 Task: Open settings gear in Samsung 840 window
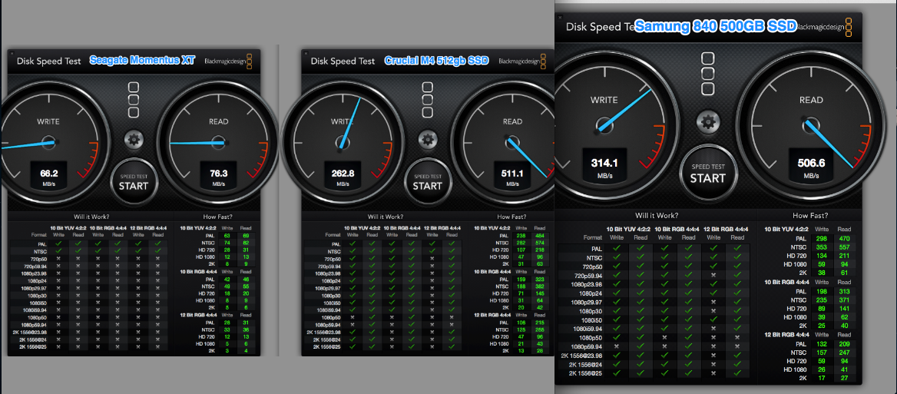coord(708,122)
